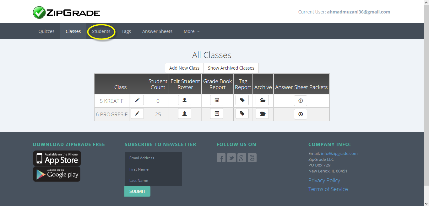
Task: Focus the First Name field
Action: (153, 169)
